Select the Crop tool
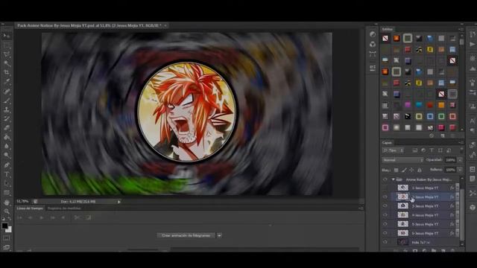Screen dimensions: 477x268 coord(7,73)
